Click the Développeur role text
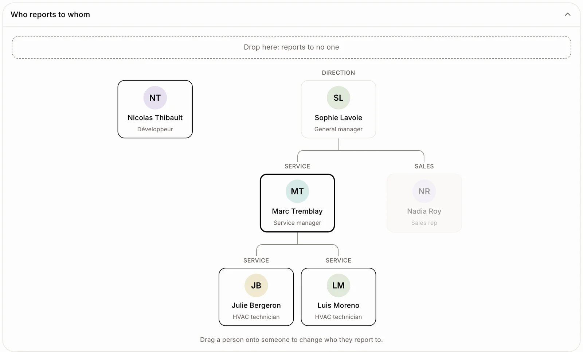 point(155,129)
